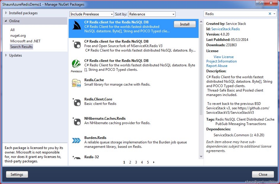Focus the Redis search input field
The height and width of the screenshot is (184, 280).
point(236,14)
